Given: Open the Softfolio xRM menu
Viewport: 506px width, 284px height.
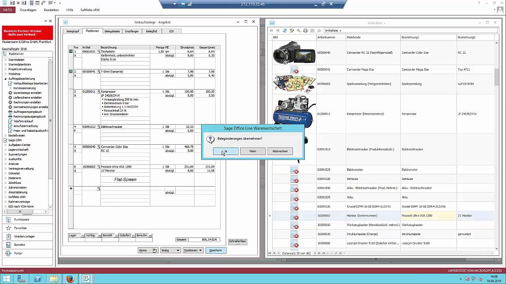Looking at the screenshot, I should click(x=90, y=10).
